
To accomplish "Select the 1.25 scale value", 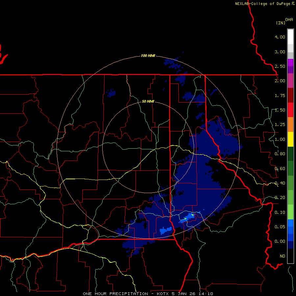I will tap(280, 125).
